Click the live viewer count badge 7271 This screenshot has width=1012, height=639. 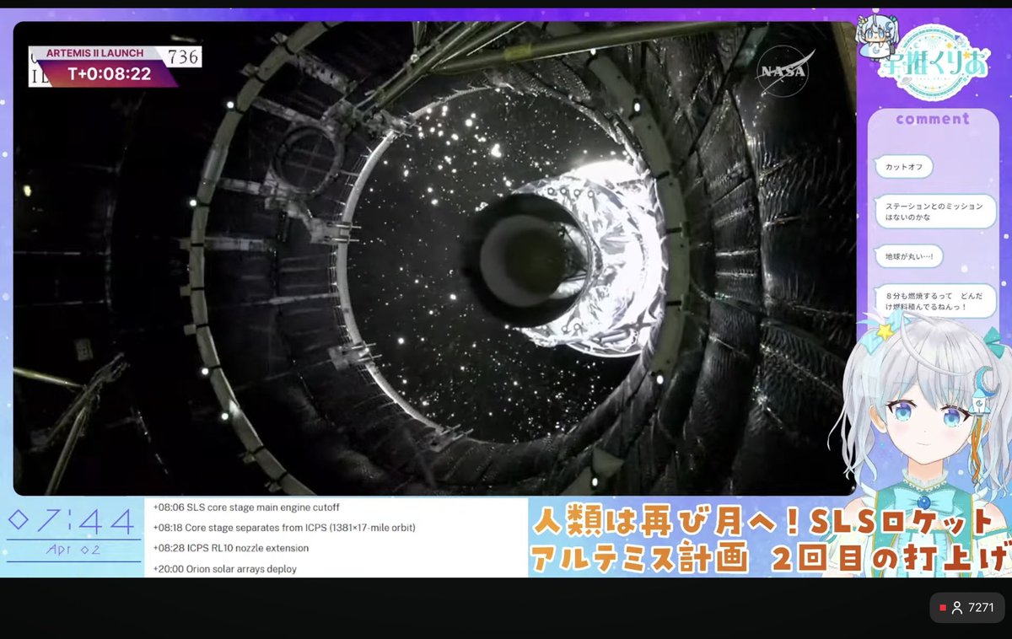point(966,607)
